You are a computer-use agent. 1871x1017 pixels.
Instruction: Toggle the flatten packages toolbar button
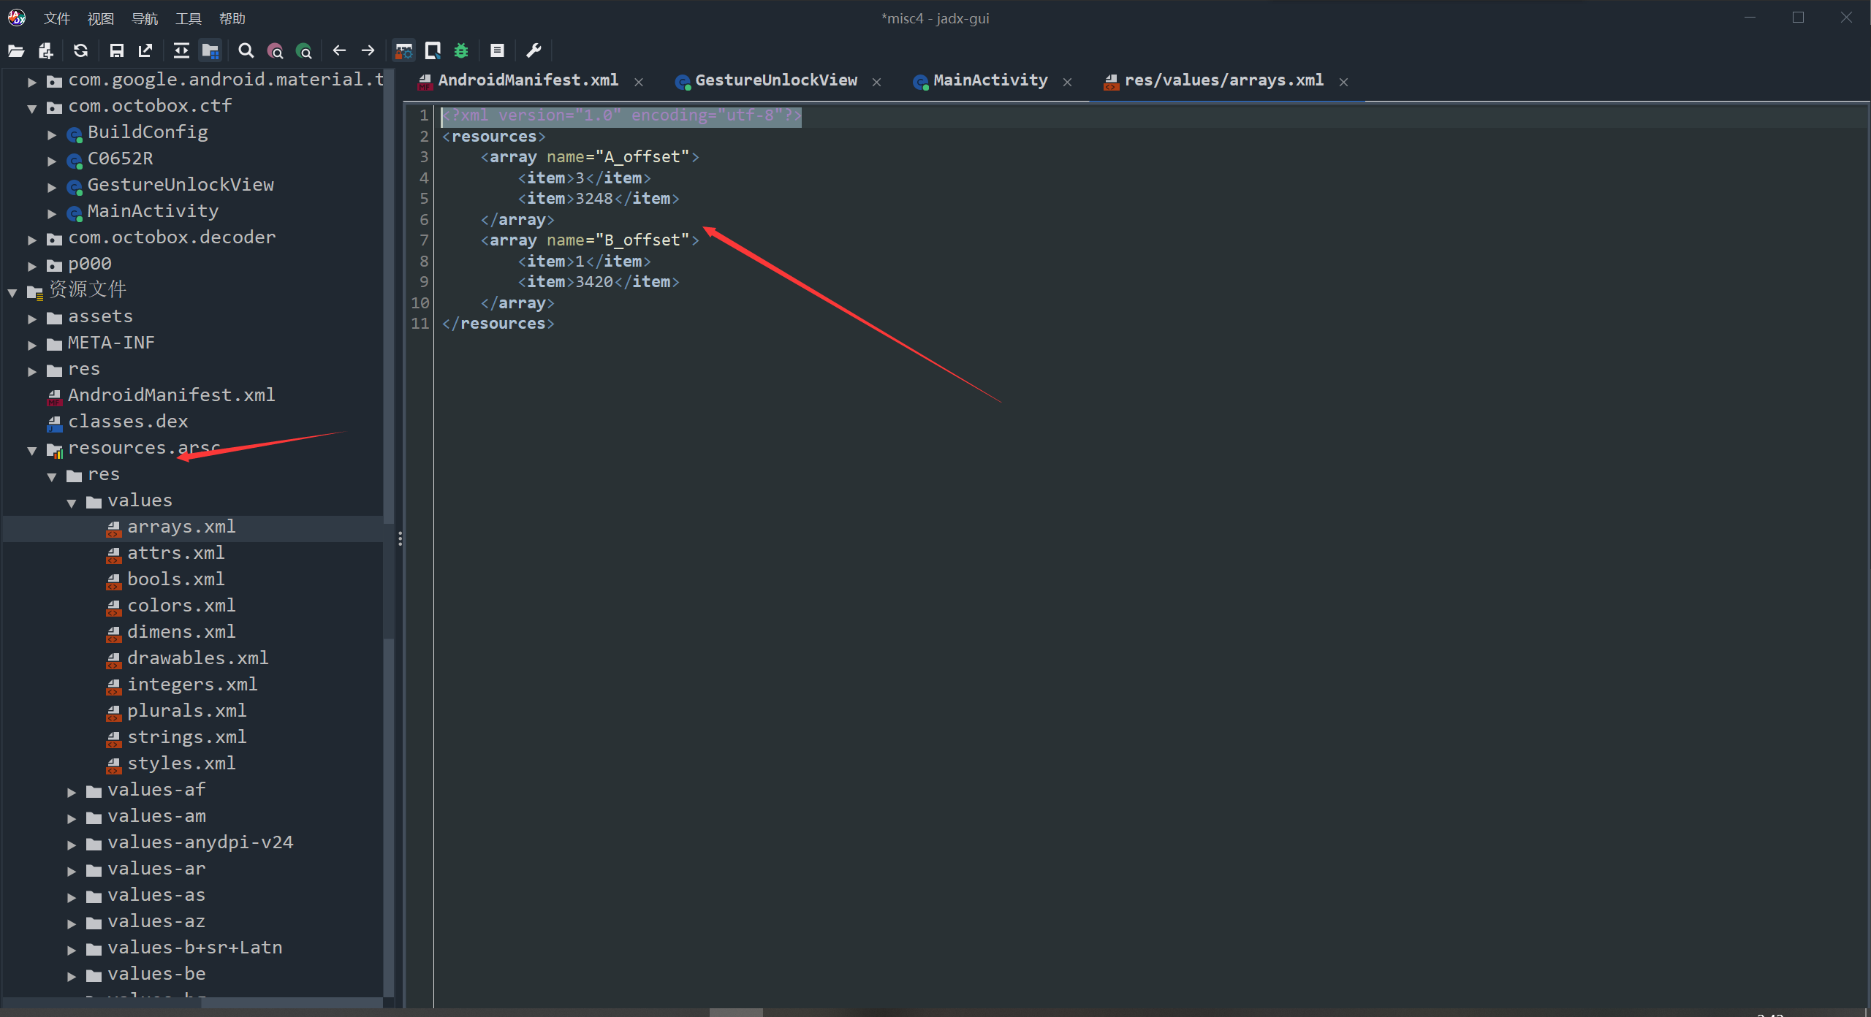pyautogui.click(x=210, y=50)
